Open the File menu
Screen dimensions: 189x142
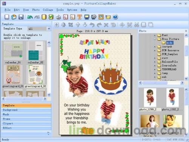pyautogui.click(x=8, y=10)
